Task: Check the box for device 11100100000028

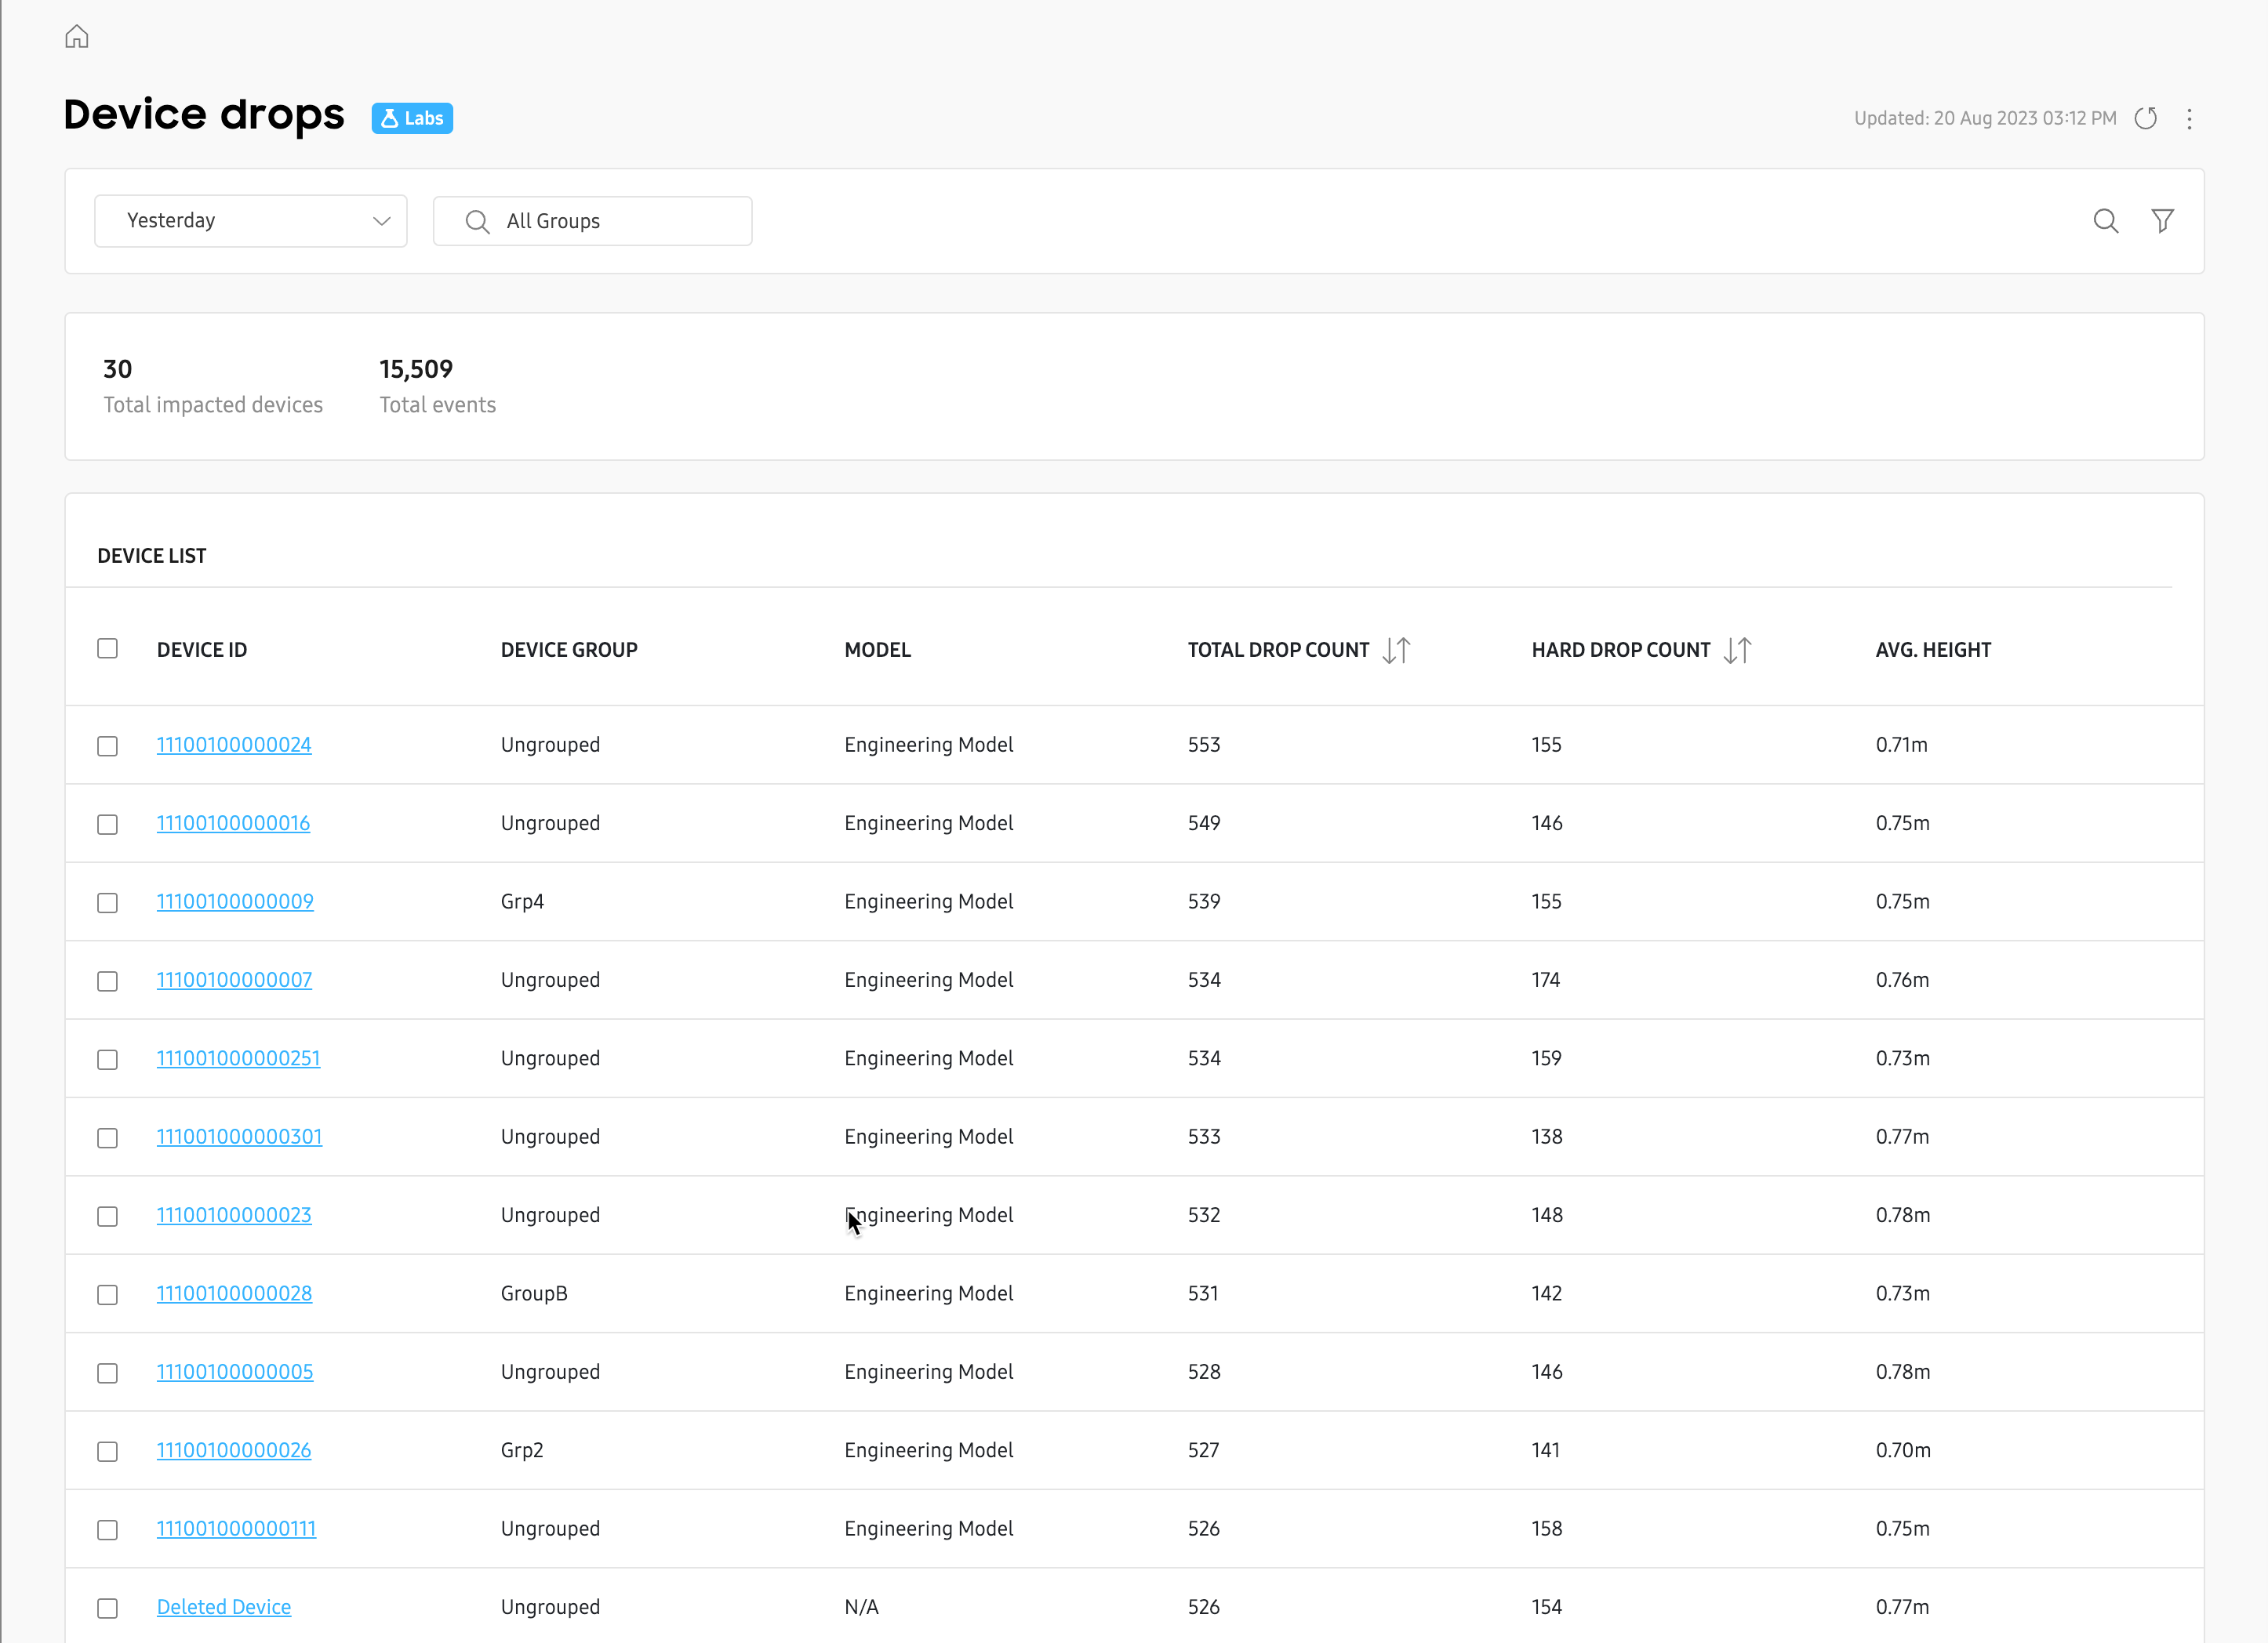Action: pyautogui.click(x=108, y=1295)
